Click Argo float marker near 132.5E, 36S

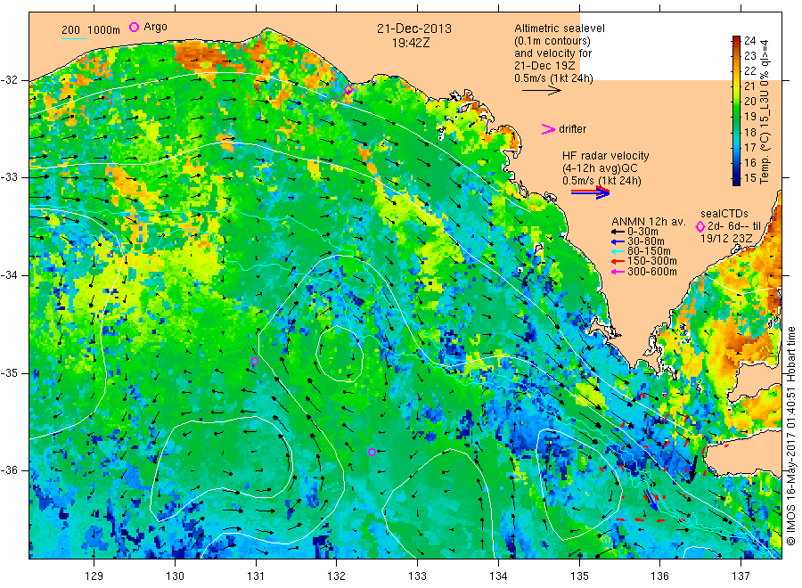(372, 452)
